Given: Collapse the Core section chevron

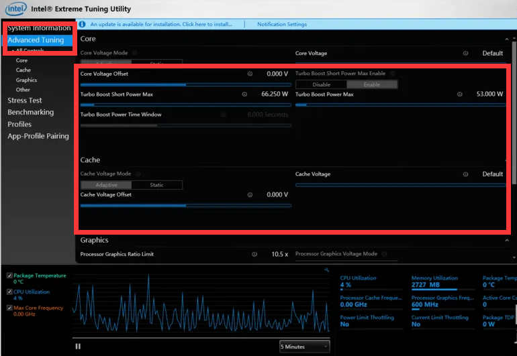Looking at the screenshot, I should (x=506, y=39).
